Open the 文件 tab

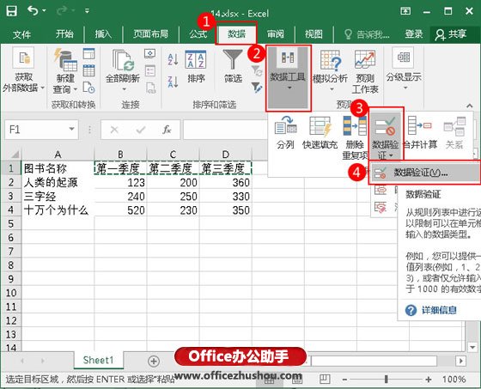(x=21, y=34)
